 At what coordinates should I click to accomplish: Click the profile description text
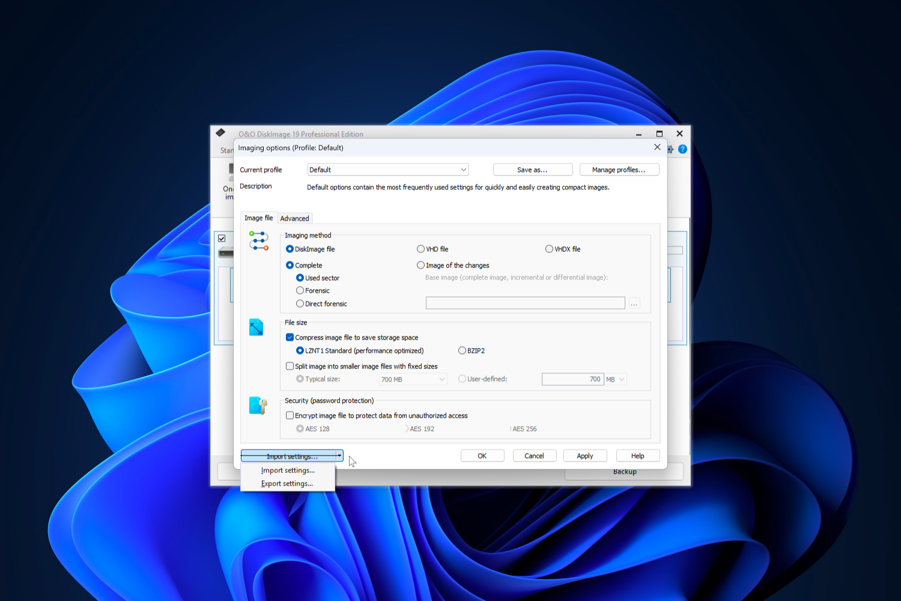pyautogui.click(x=458, y=188)
